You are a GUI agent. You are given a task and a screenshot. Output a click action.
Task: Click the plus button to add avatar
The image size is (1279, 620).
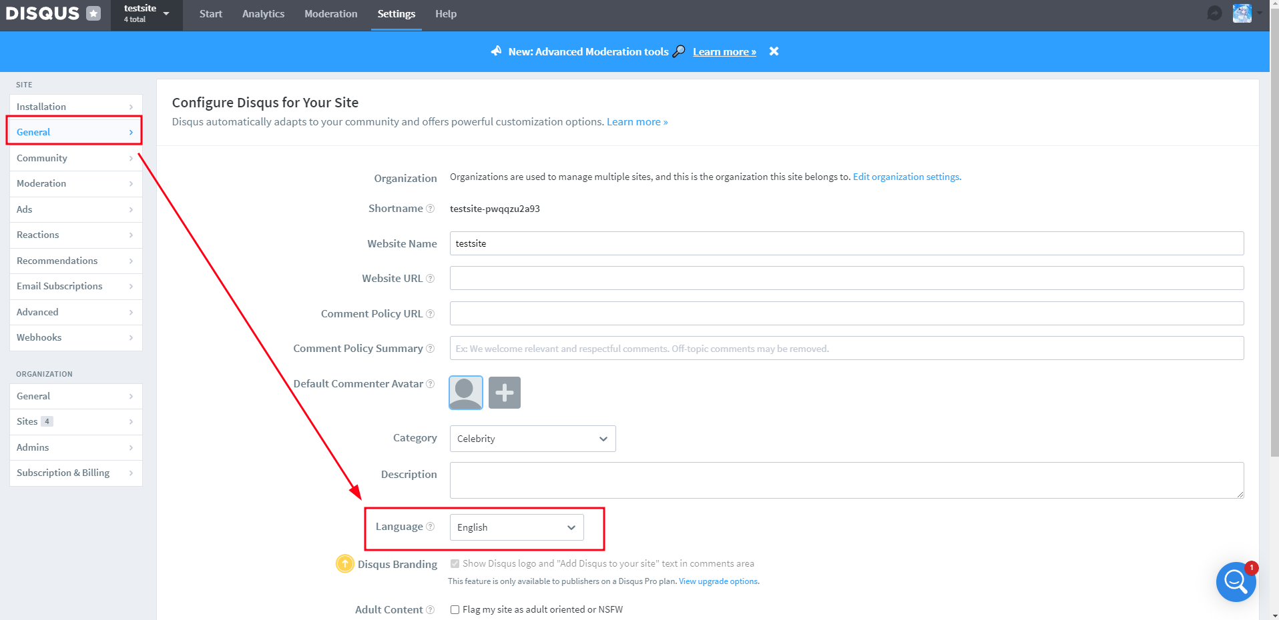[x=505, y=393]
